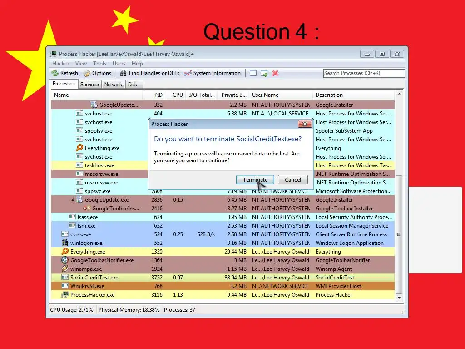Screen dimensions: 465x349
Task: Click Processes: 37 in status bar
Action: 179,310
